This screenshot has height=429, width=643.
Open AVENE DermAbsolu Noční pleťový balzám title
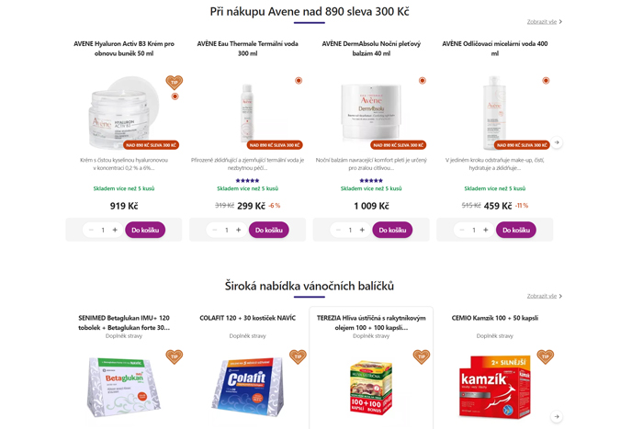[x=371, y=49]
